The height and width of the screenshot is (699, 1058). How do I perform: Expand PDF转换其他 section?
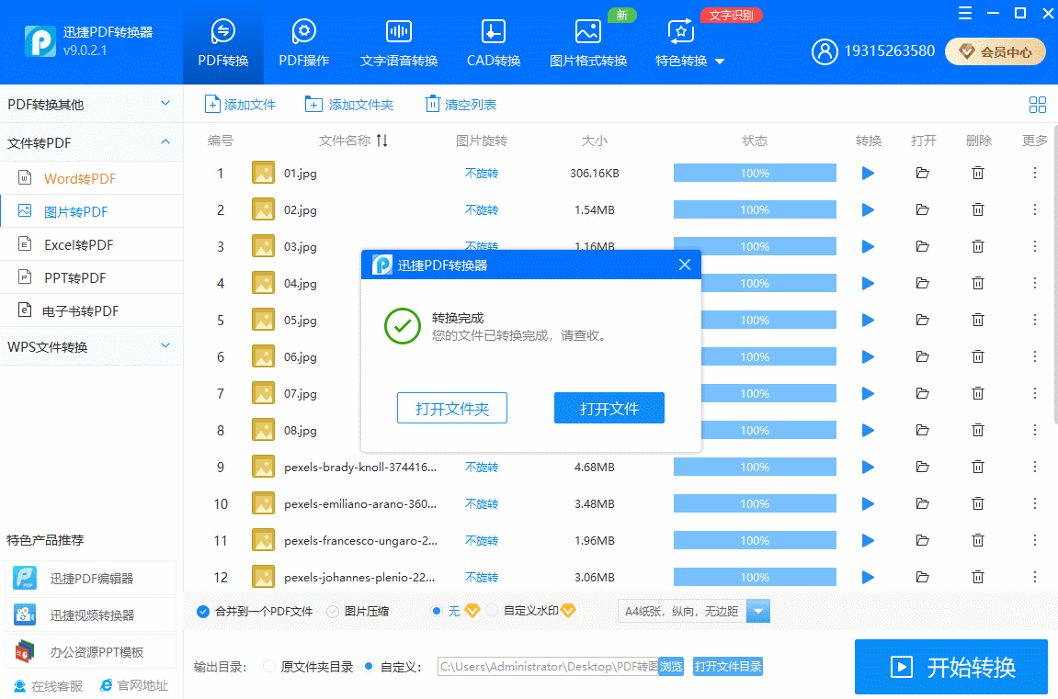(x=91, y=105)
